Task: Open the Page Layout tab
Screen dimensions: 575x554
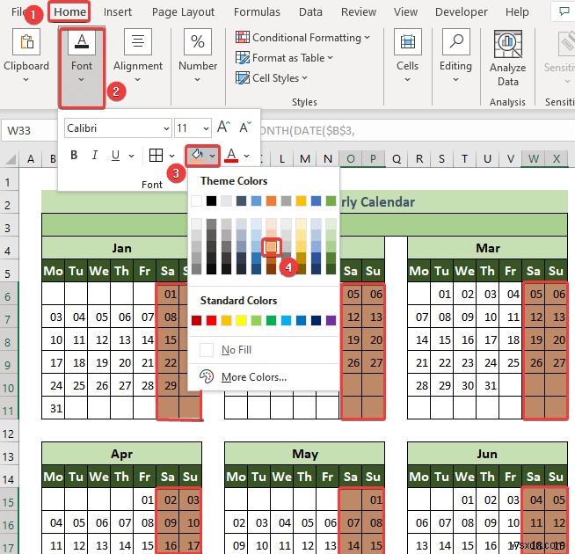Action: (x=183, y=11)
